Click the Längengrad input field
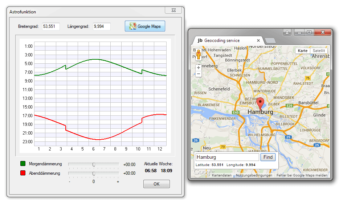Screen dimensions: 339x204 [102, 26]
